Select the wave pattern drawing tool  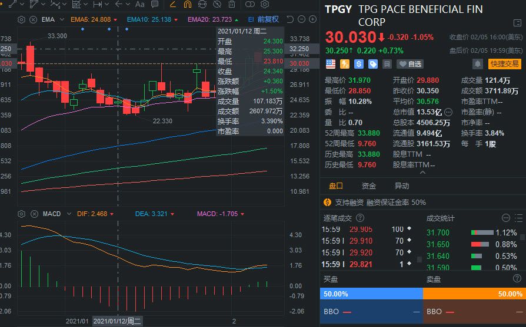tap(55, 4)
